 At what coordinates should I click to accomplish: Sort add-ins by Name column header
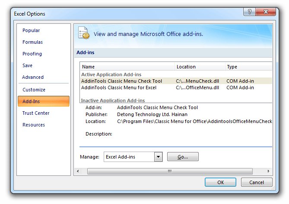tap(127, 67)
